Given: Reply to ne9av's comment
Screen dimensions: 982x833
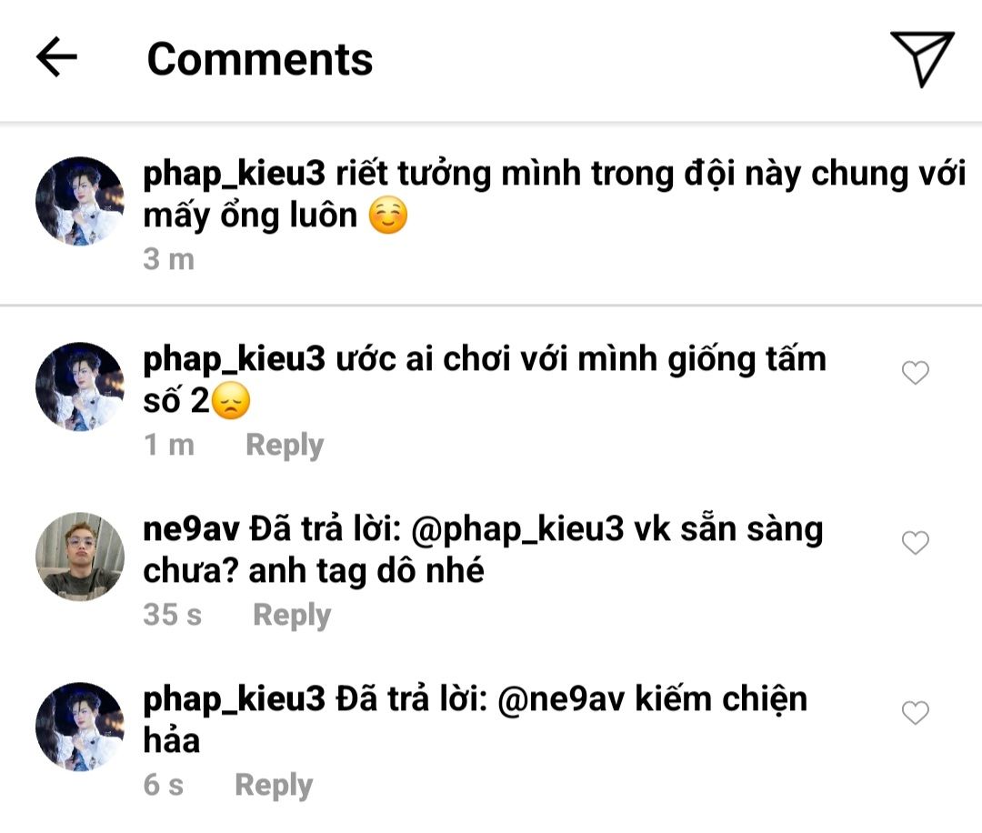Looking at the screenshot, I should coord(291,615).
